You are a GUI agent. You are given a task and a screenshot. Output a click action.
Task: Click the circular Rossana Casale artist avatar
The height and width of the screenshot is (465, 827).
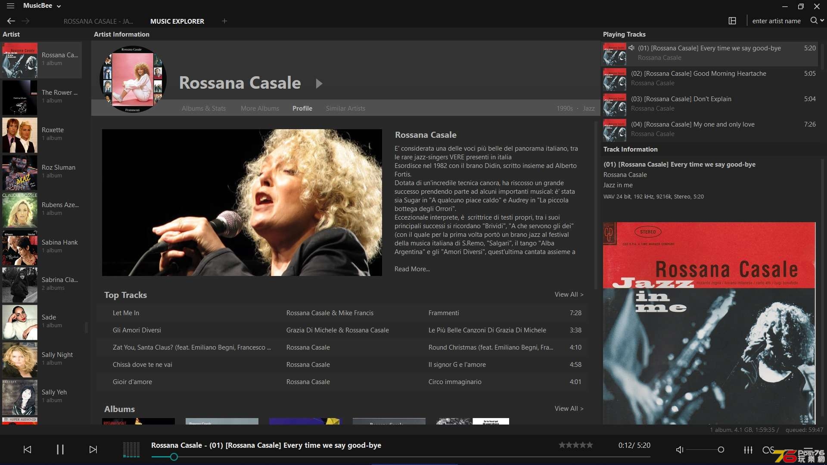pyautogui.click(x=133, y=80)
